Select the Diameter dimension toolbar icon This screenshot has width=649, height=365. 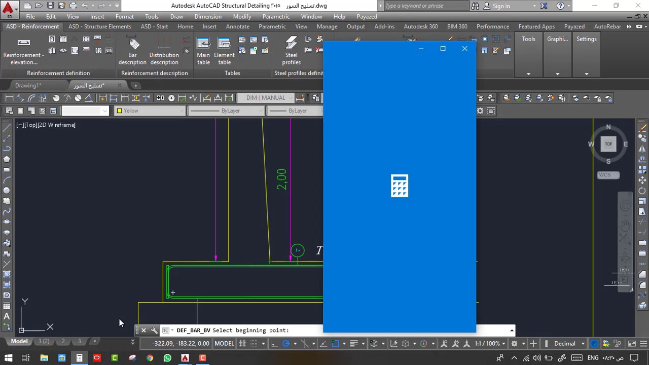(x=78, y=98)
